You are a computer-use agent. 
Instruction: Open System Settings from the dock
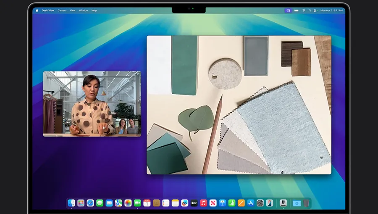click(260, 203)
